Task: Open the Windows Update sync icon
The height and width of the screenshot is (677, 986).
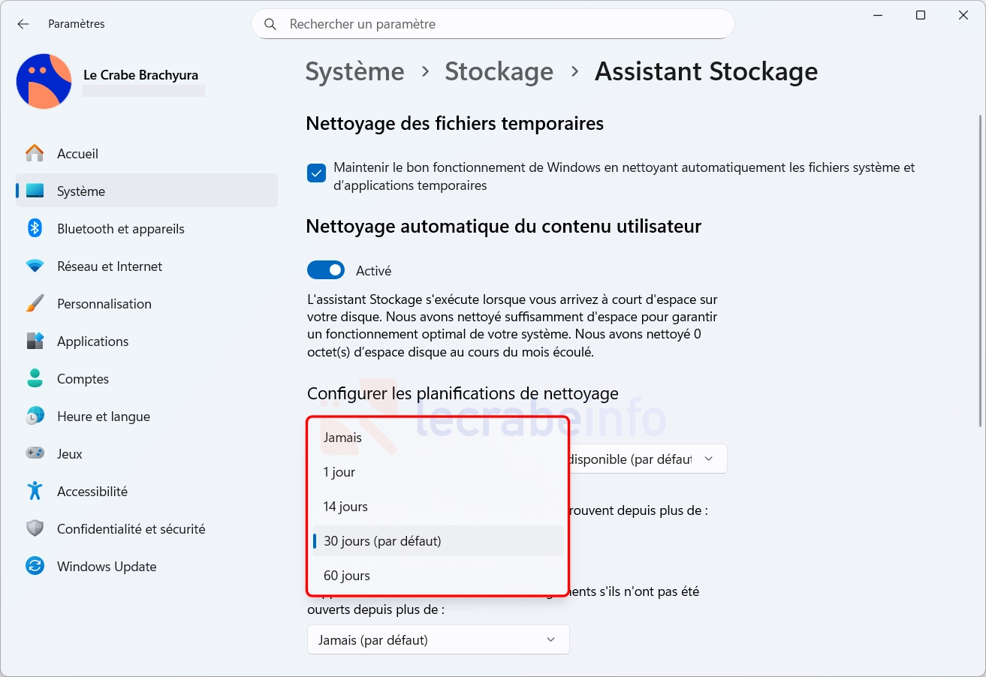Action: pyautogui.click(x=35, y=567)
